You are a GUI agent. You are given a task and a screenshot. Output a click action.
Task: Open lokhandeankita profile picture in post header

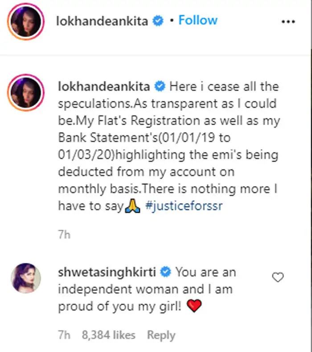coord(26,21)
